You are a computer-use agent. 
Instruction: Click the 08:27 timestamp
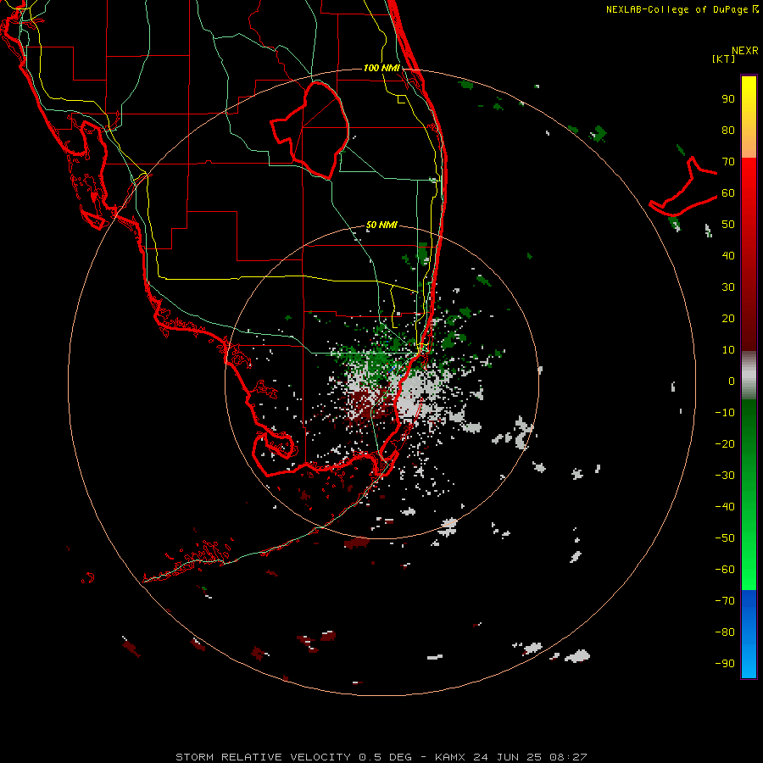568,757
